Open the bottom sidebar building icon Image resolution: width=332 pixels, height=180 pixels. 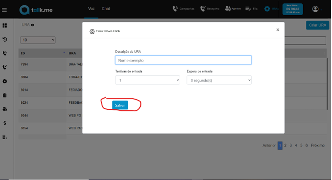(5, 137)
